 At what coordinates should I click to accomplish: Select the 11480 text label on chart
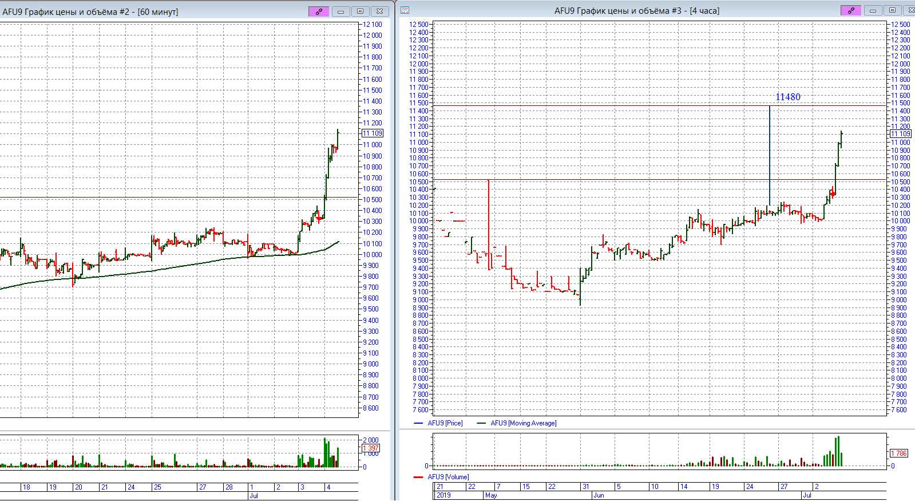[788, 97]
